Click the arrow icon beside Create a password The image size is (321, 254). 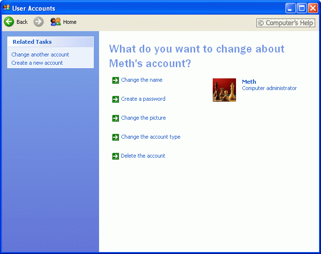[116, 99]
